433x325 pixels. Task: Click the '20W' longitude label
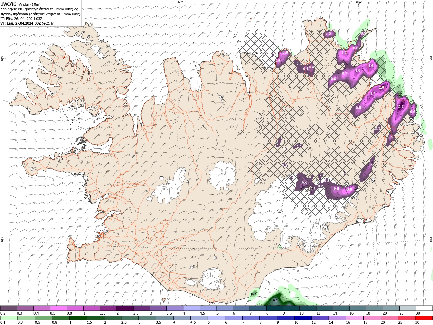tap(180, 2)
